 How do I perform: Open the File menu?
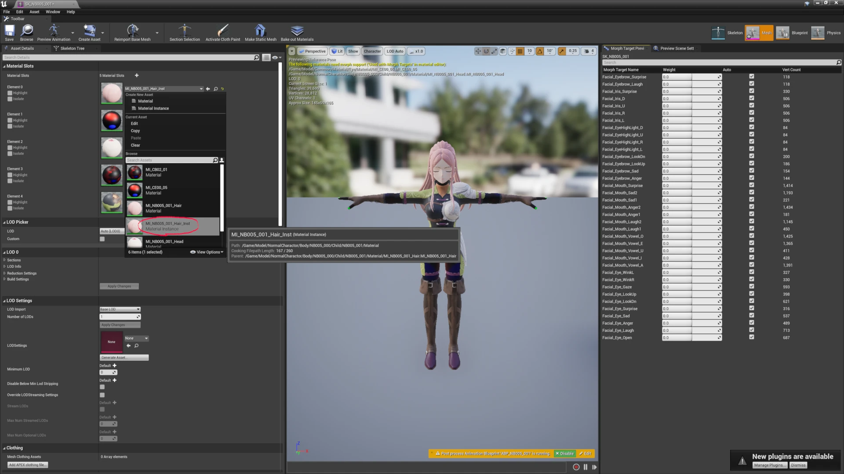(7, 12)
